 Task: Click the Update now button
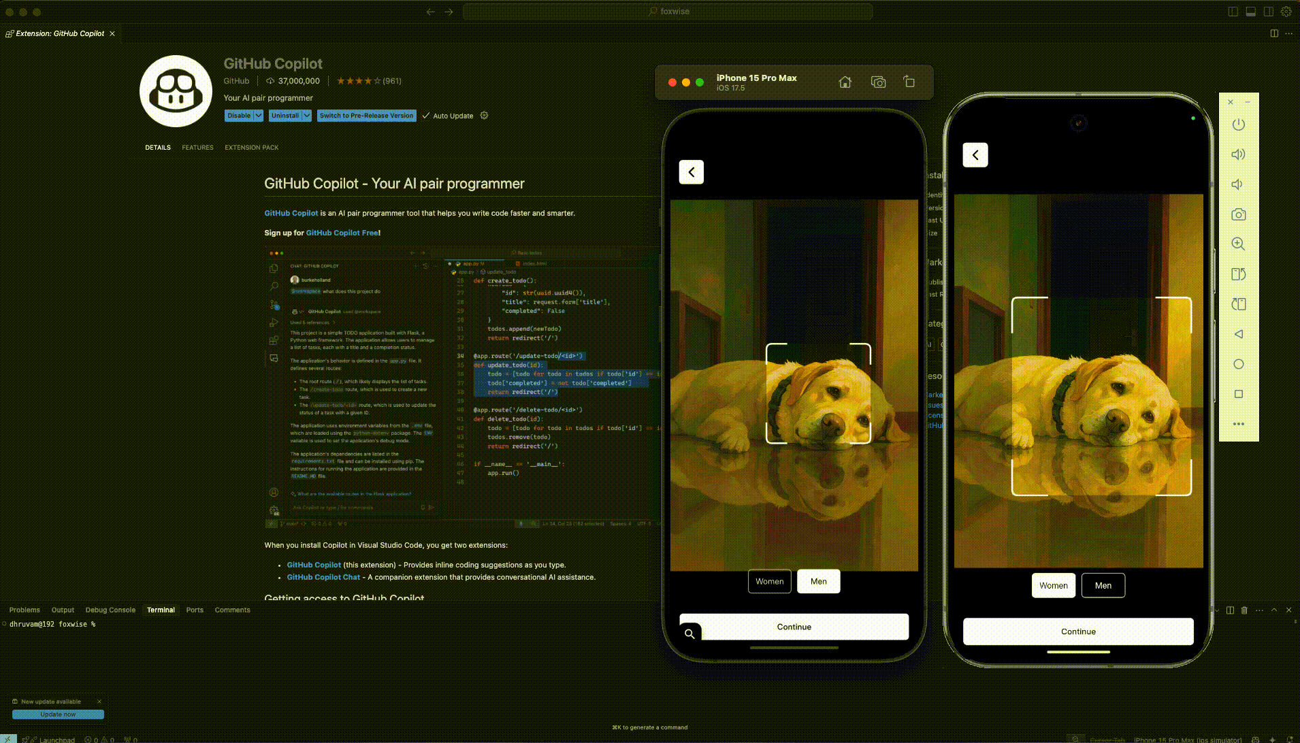point(58,714)
